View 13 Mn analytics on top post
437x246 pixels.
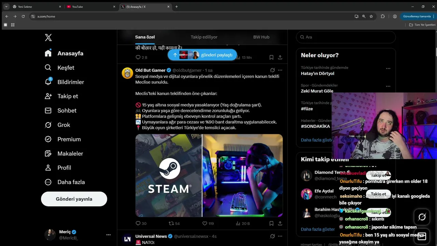point(244,57)
